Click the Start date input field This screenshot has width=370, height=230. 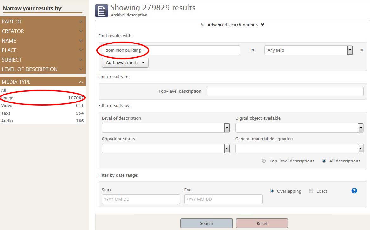141,199
